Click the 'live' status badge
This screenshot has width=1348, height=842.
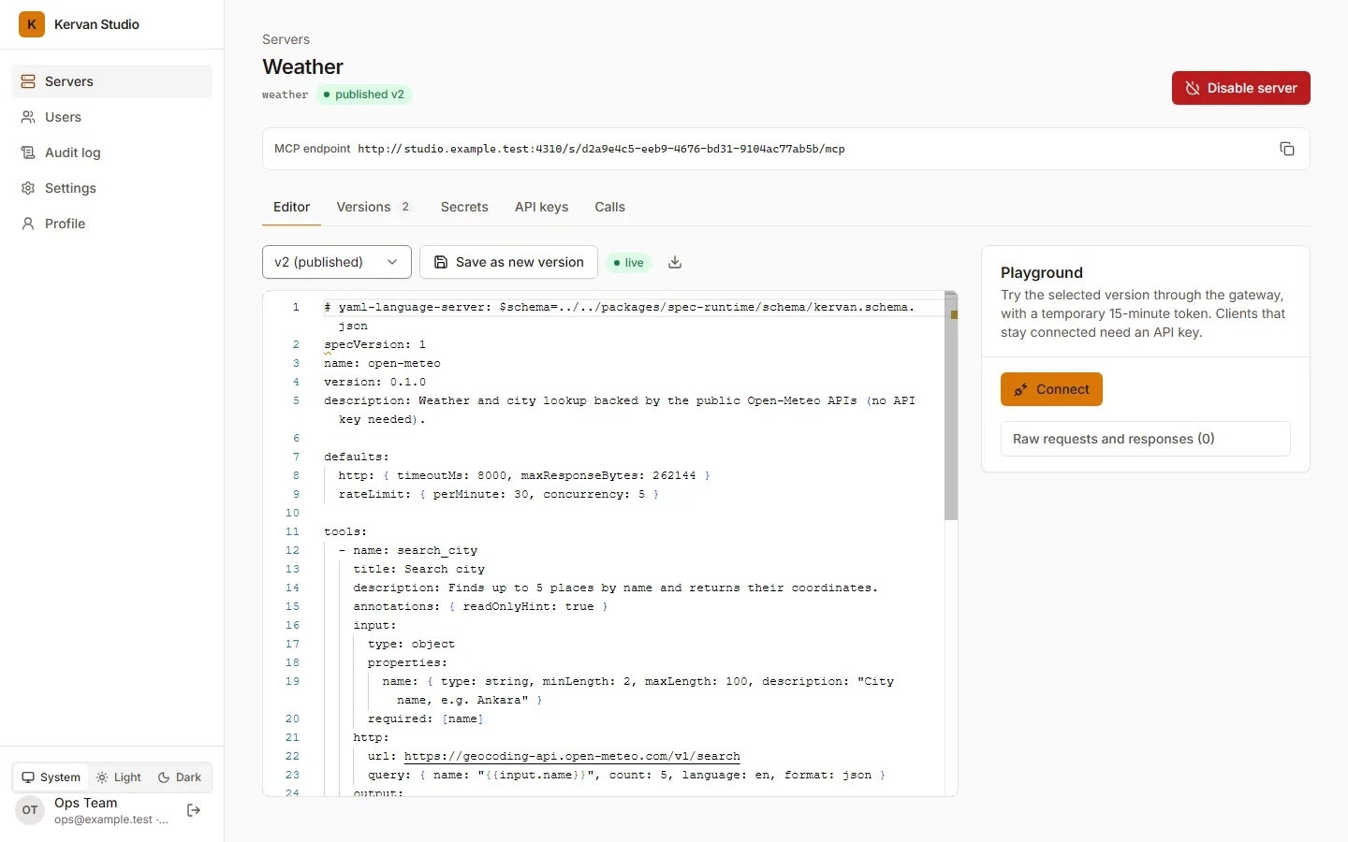point(628,263)
